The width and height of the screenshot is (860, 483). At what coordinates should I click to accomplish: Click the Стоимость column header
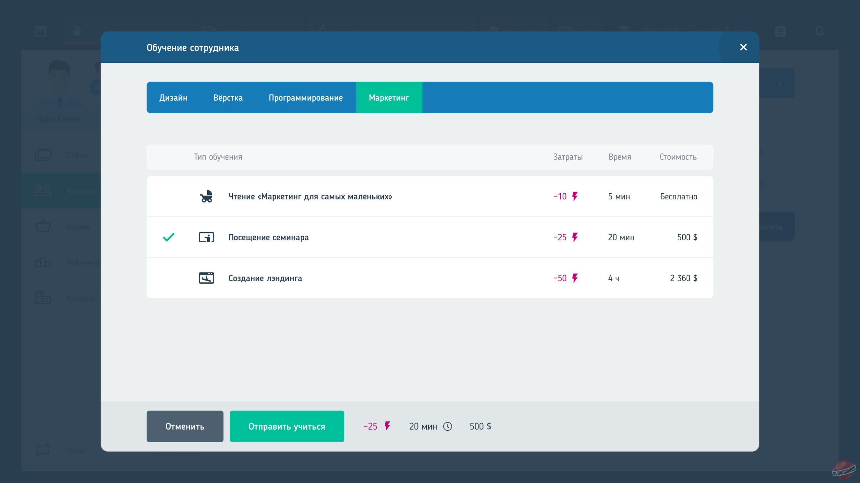coord(678,157)
